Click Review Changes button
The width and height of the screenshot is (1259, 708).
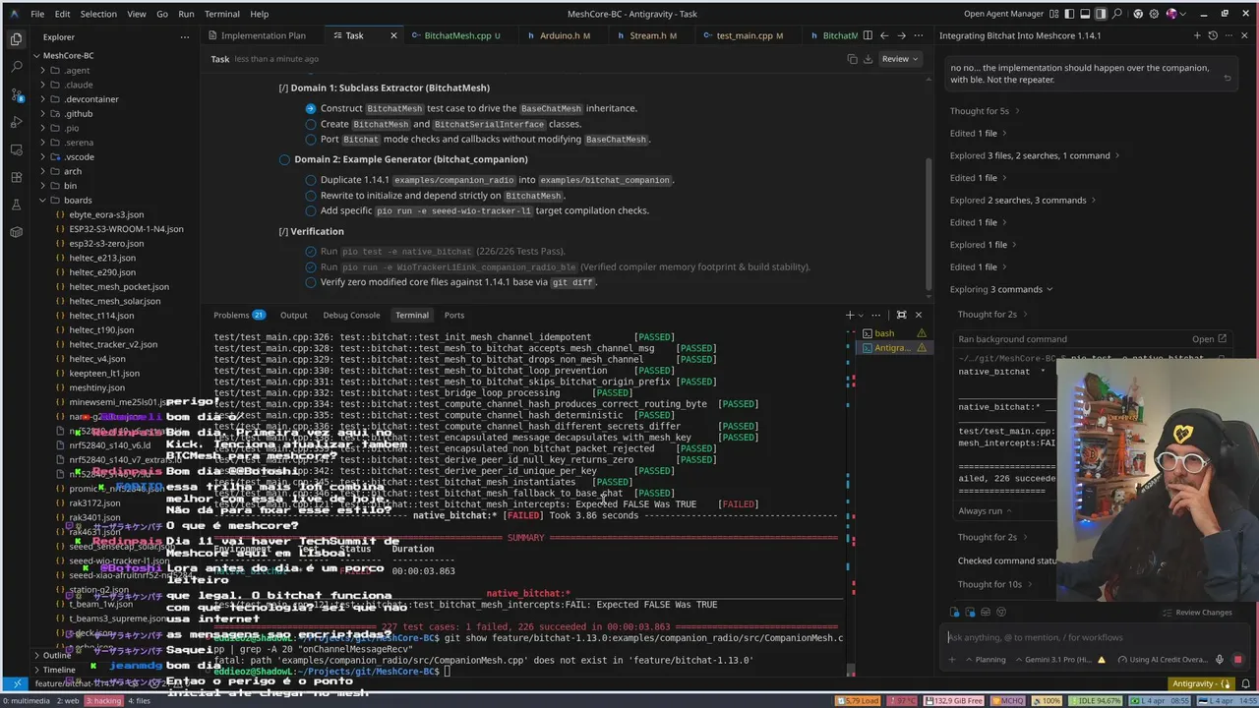click(x=1197, y=613)
